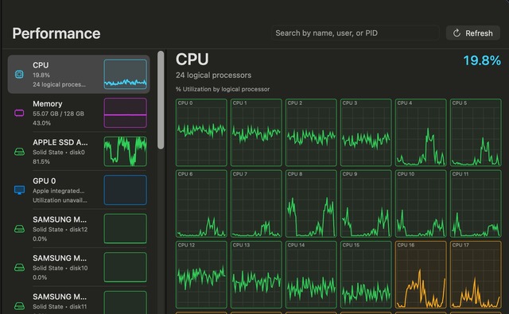Click the CPU 5 utilization graph
The image size is (509, 314).
point(476,132)
